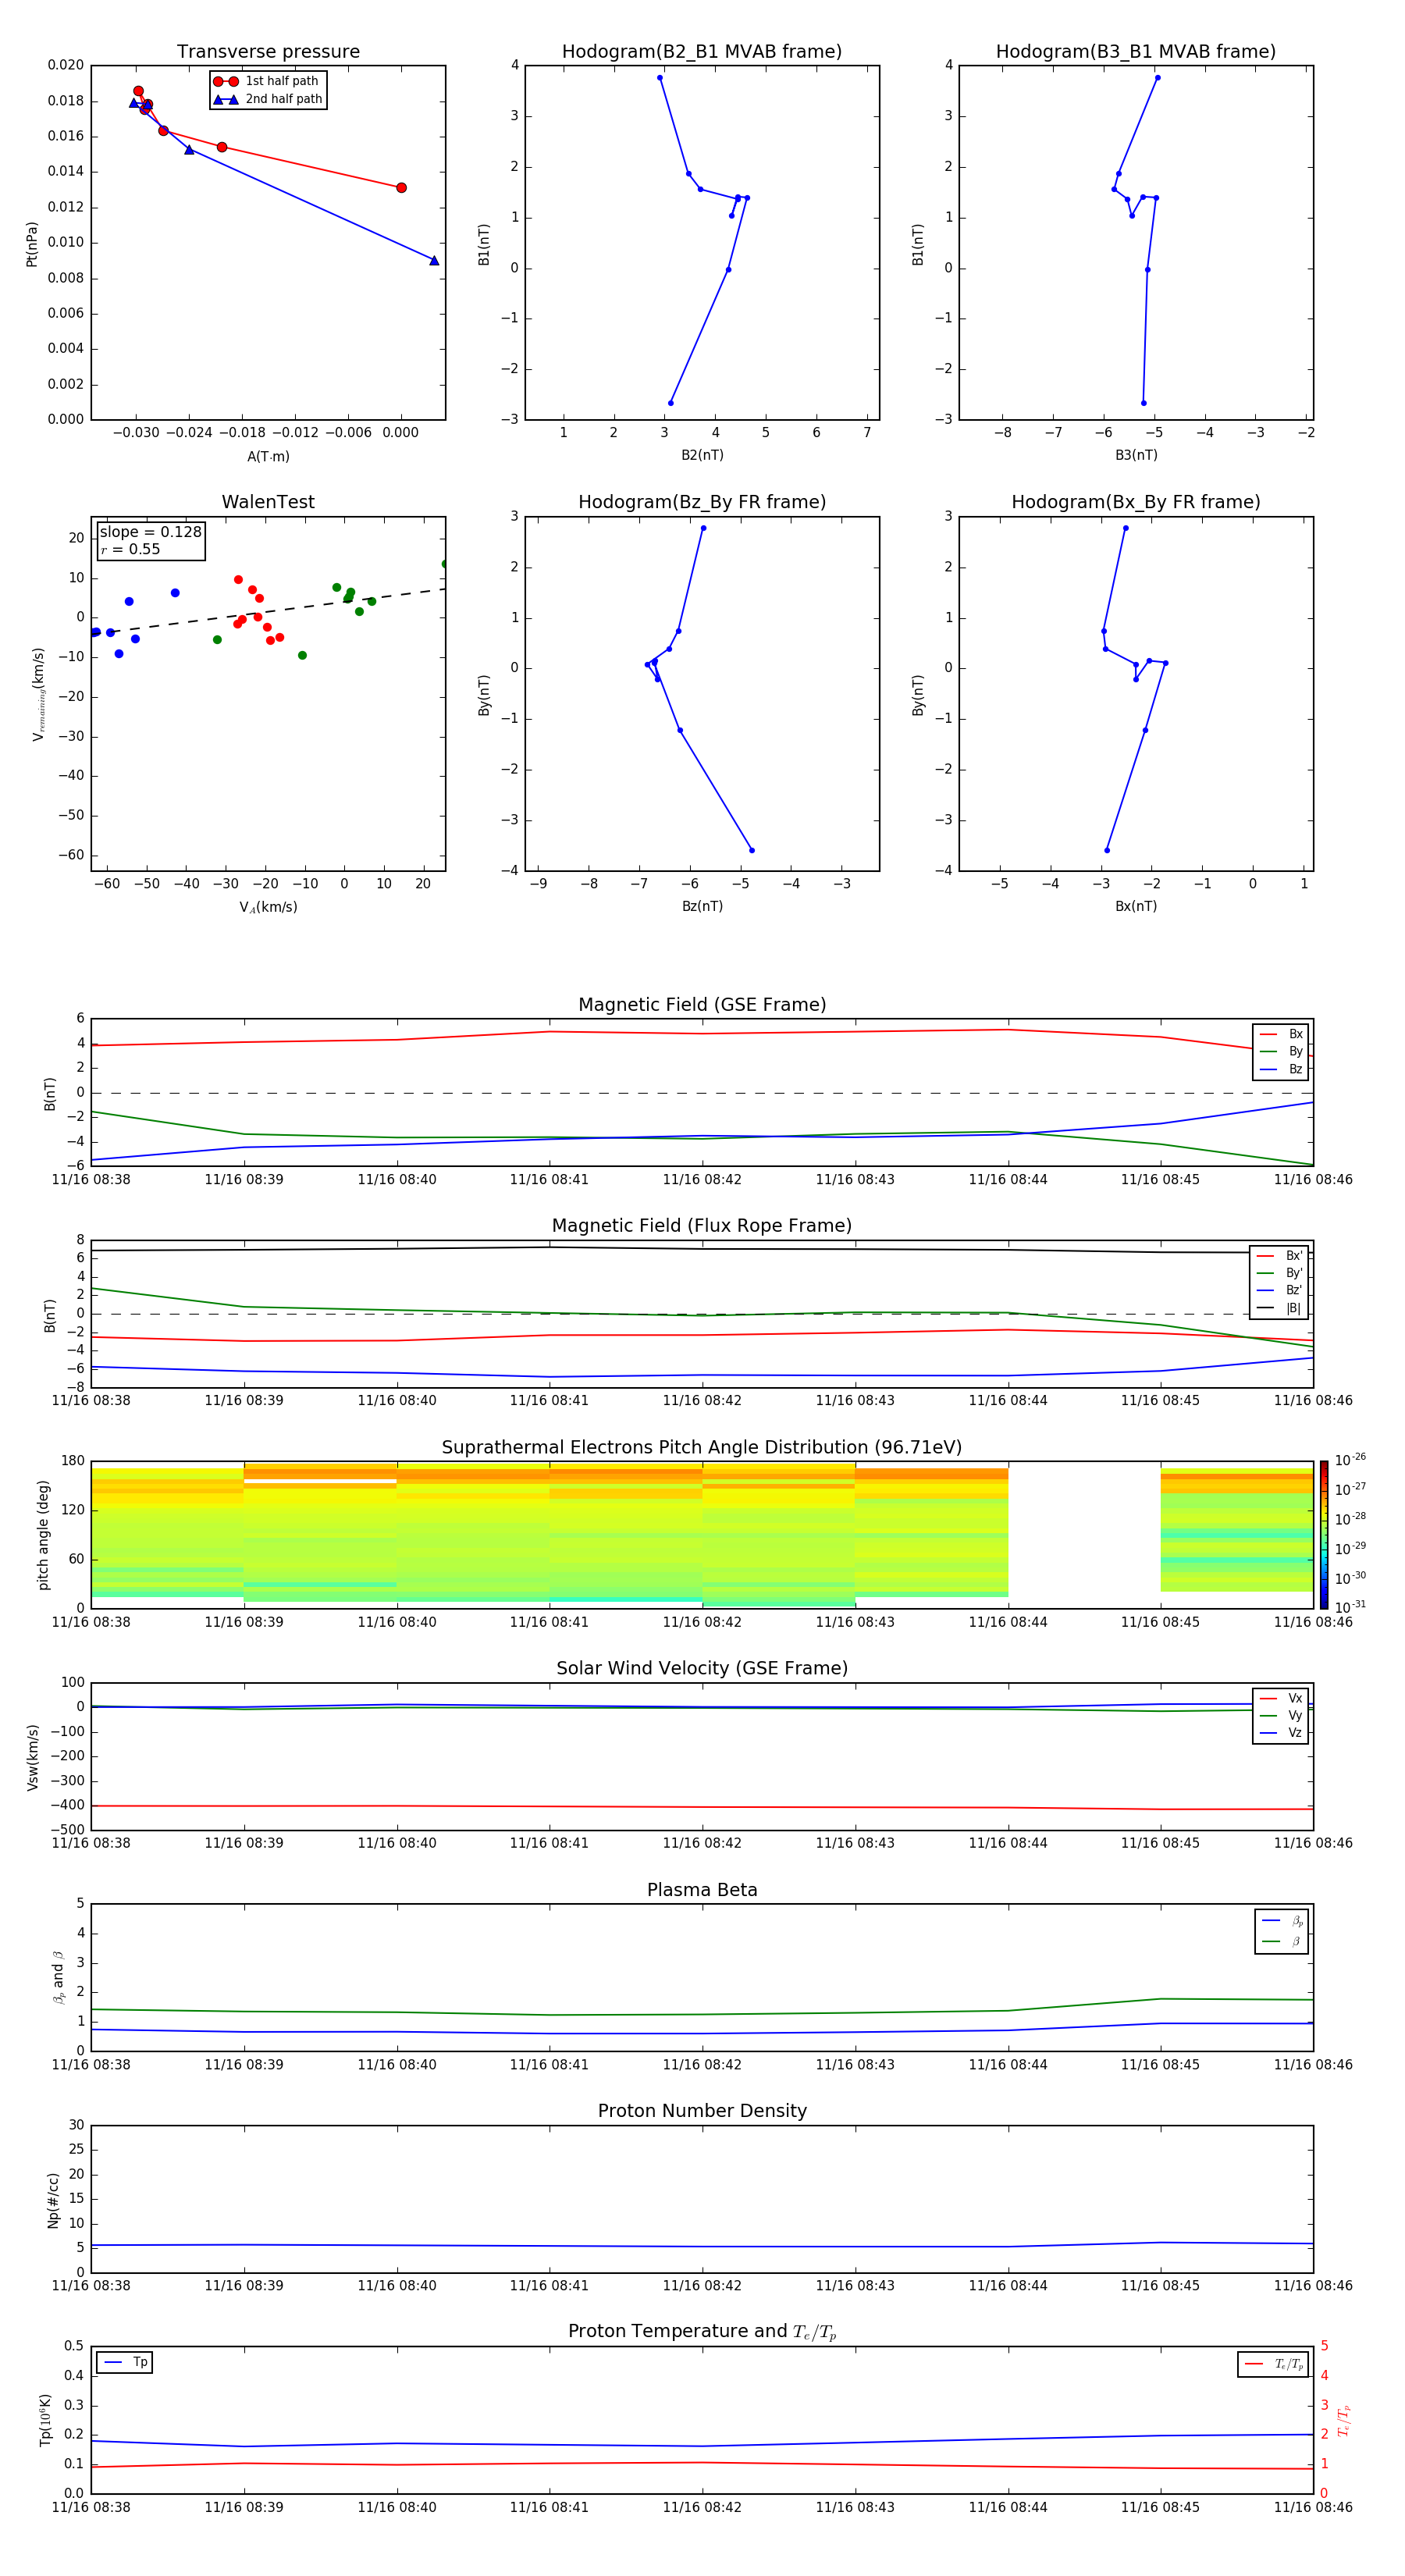1405x2576 pixels.
Task: Click the 'Hodogram(Bx_By FR frame)' title
Action: pos(1136,502)
